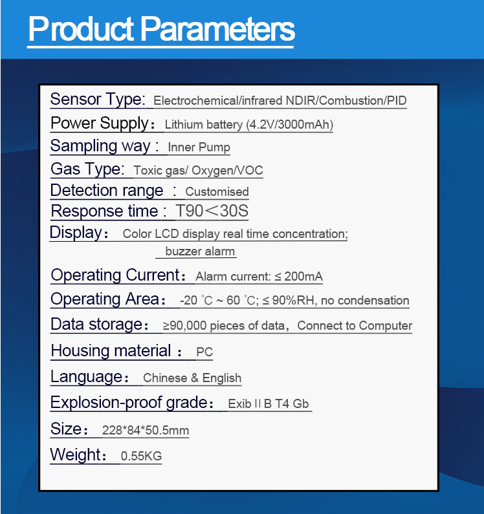Click the Product Parameters heading
The height and width of the screenshot is (514, 484).
click(162, 28)
